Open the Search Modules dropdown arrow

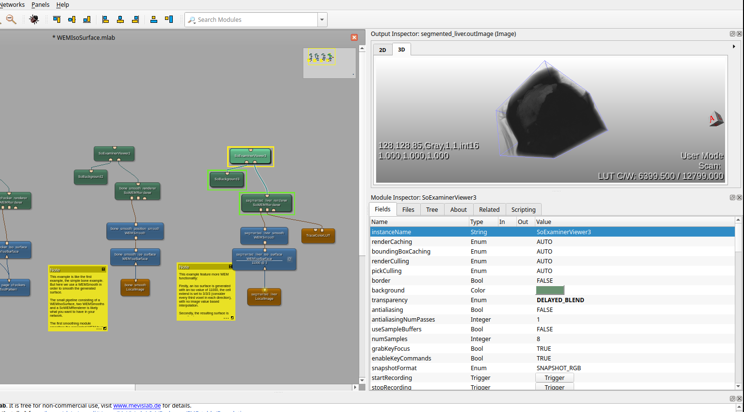click(322, 20)
